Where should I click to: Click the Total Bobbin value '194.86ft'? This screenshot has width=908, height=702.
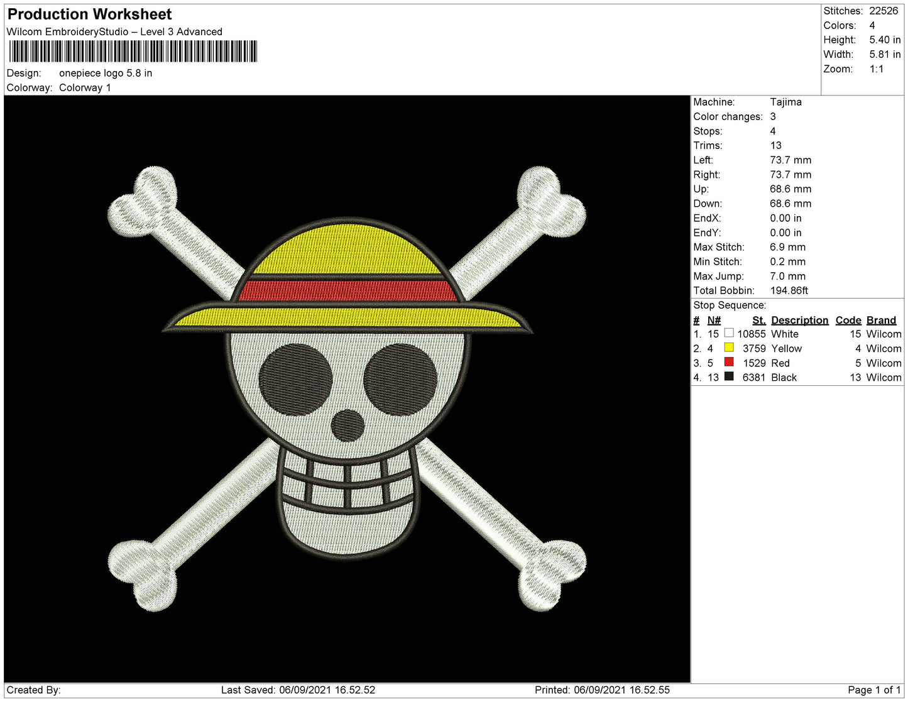(789, 290)
